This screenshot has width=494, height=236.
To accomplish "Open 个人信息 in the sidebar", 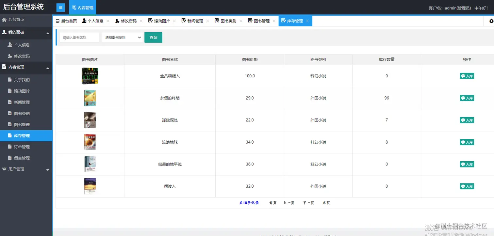I will (26, 45).
